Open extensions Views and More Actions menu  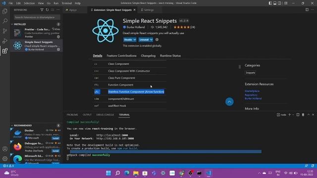58,10
